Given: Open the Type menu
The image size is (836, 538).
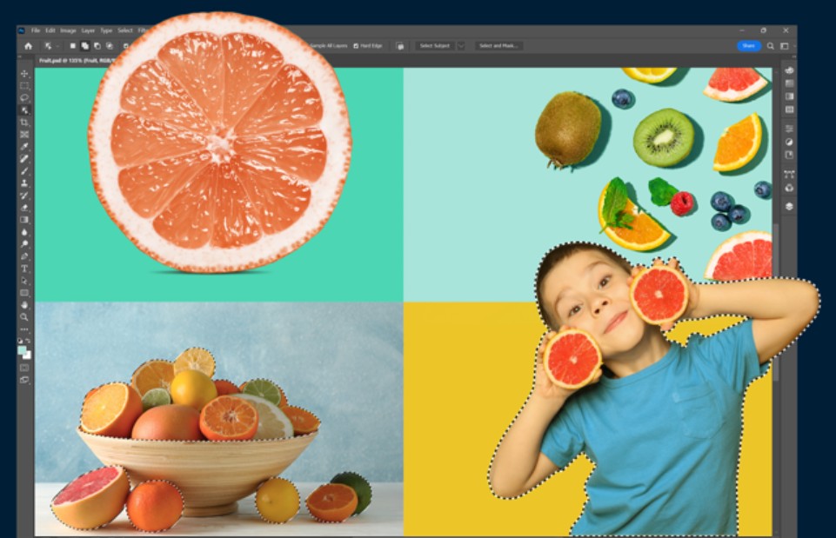Looking at the screenshot, I should click(107, 30).
